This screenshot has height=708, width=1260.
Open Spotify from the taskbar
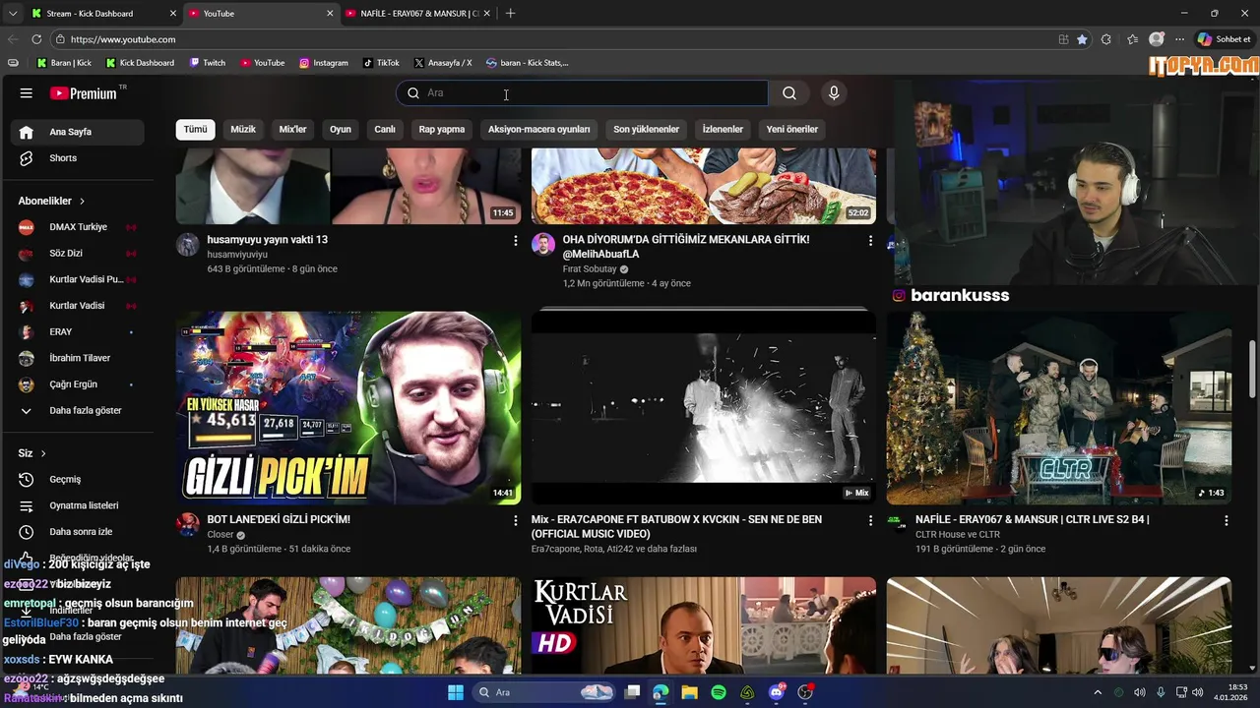coord(719,692)
